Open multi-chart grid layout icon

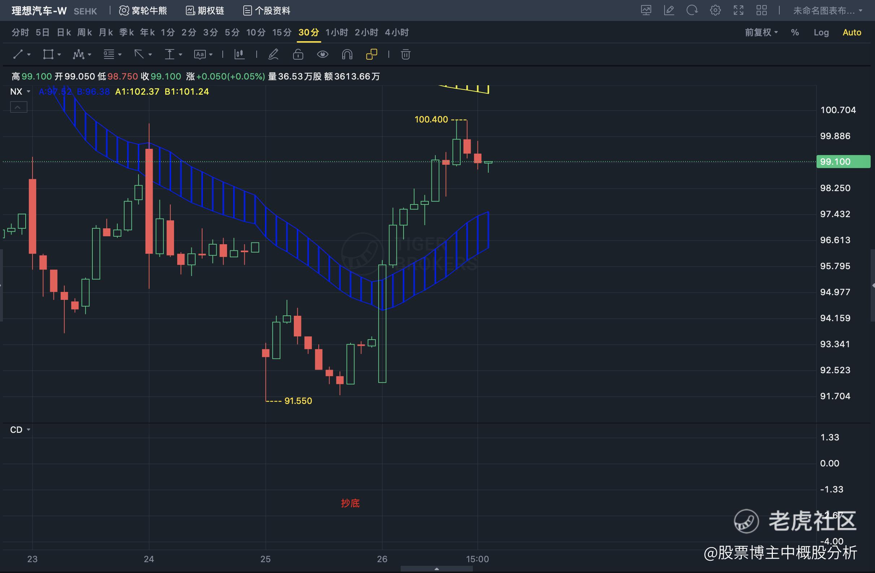point(761,10)
